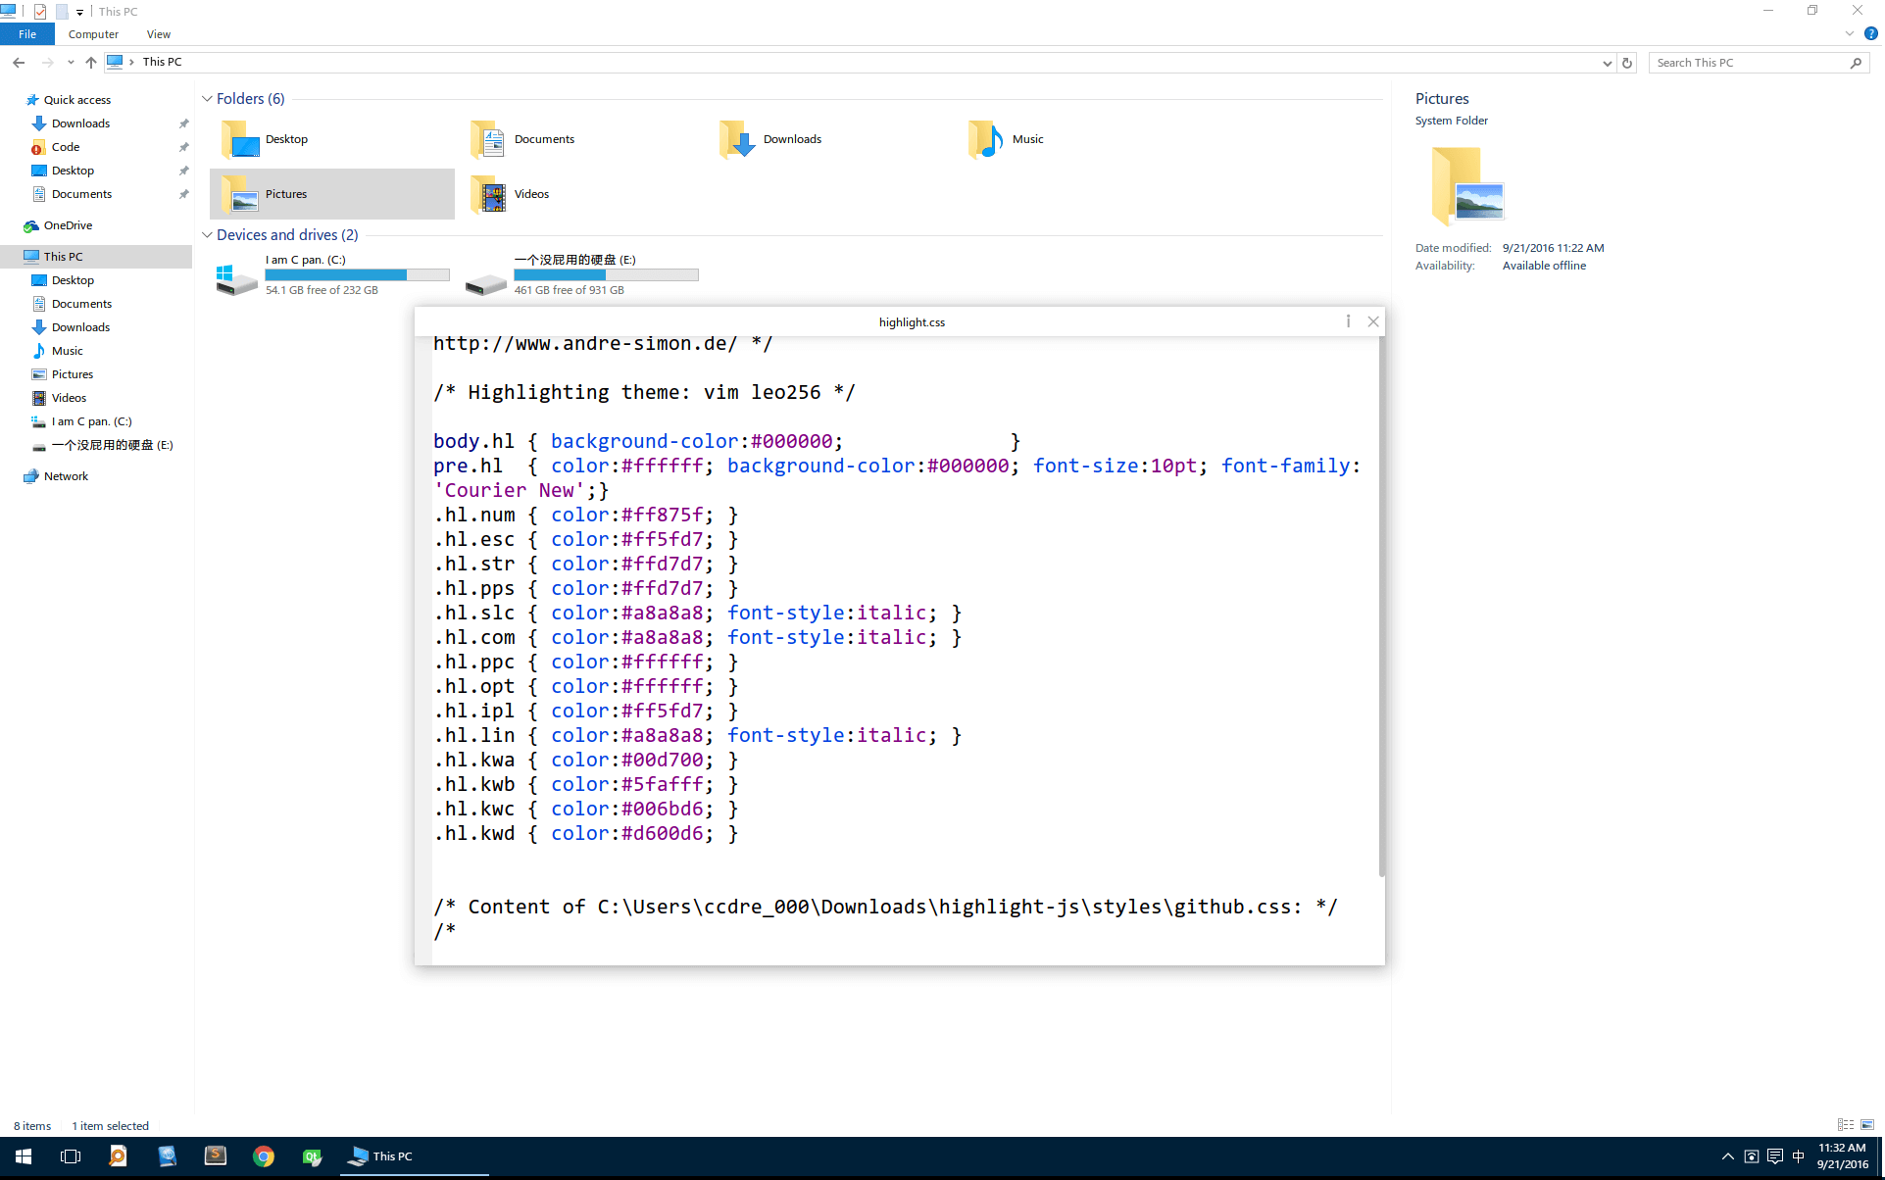Select the File menu item
1885x1180 pixels.
pos(25,34)
